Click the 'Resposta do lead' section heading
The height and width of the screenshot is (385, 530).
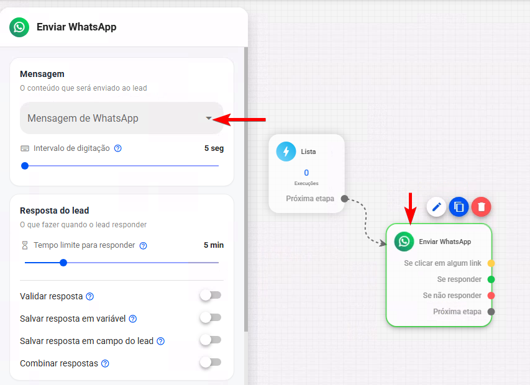(x=55, y=211)
